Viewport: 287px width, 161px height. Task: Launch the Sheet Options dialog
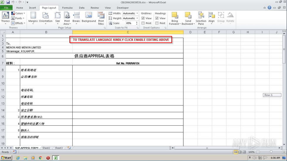point(165,28)
